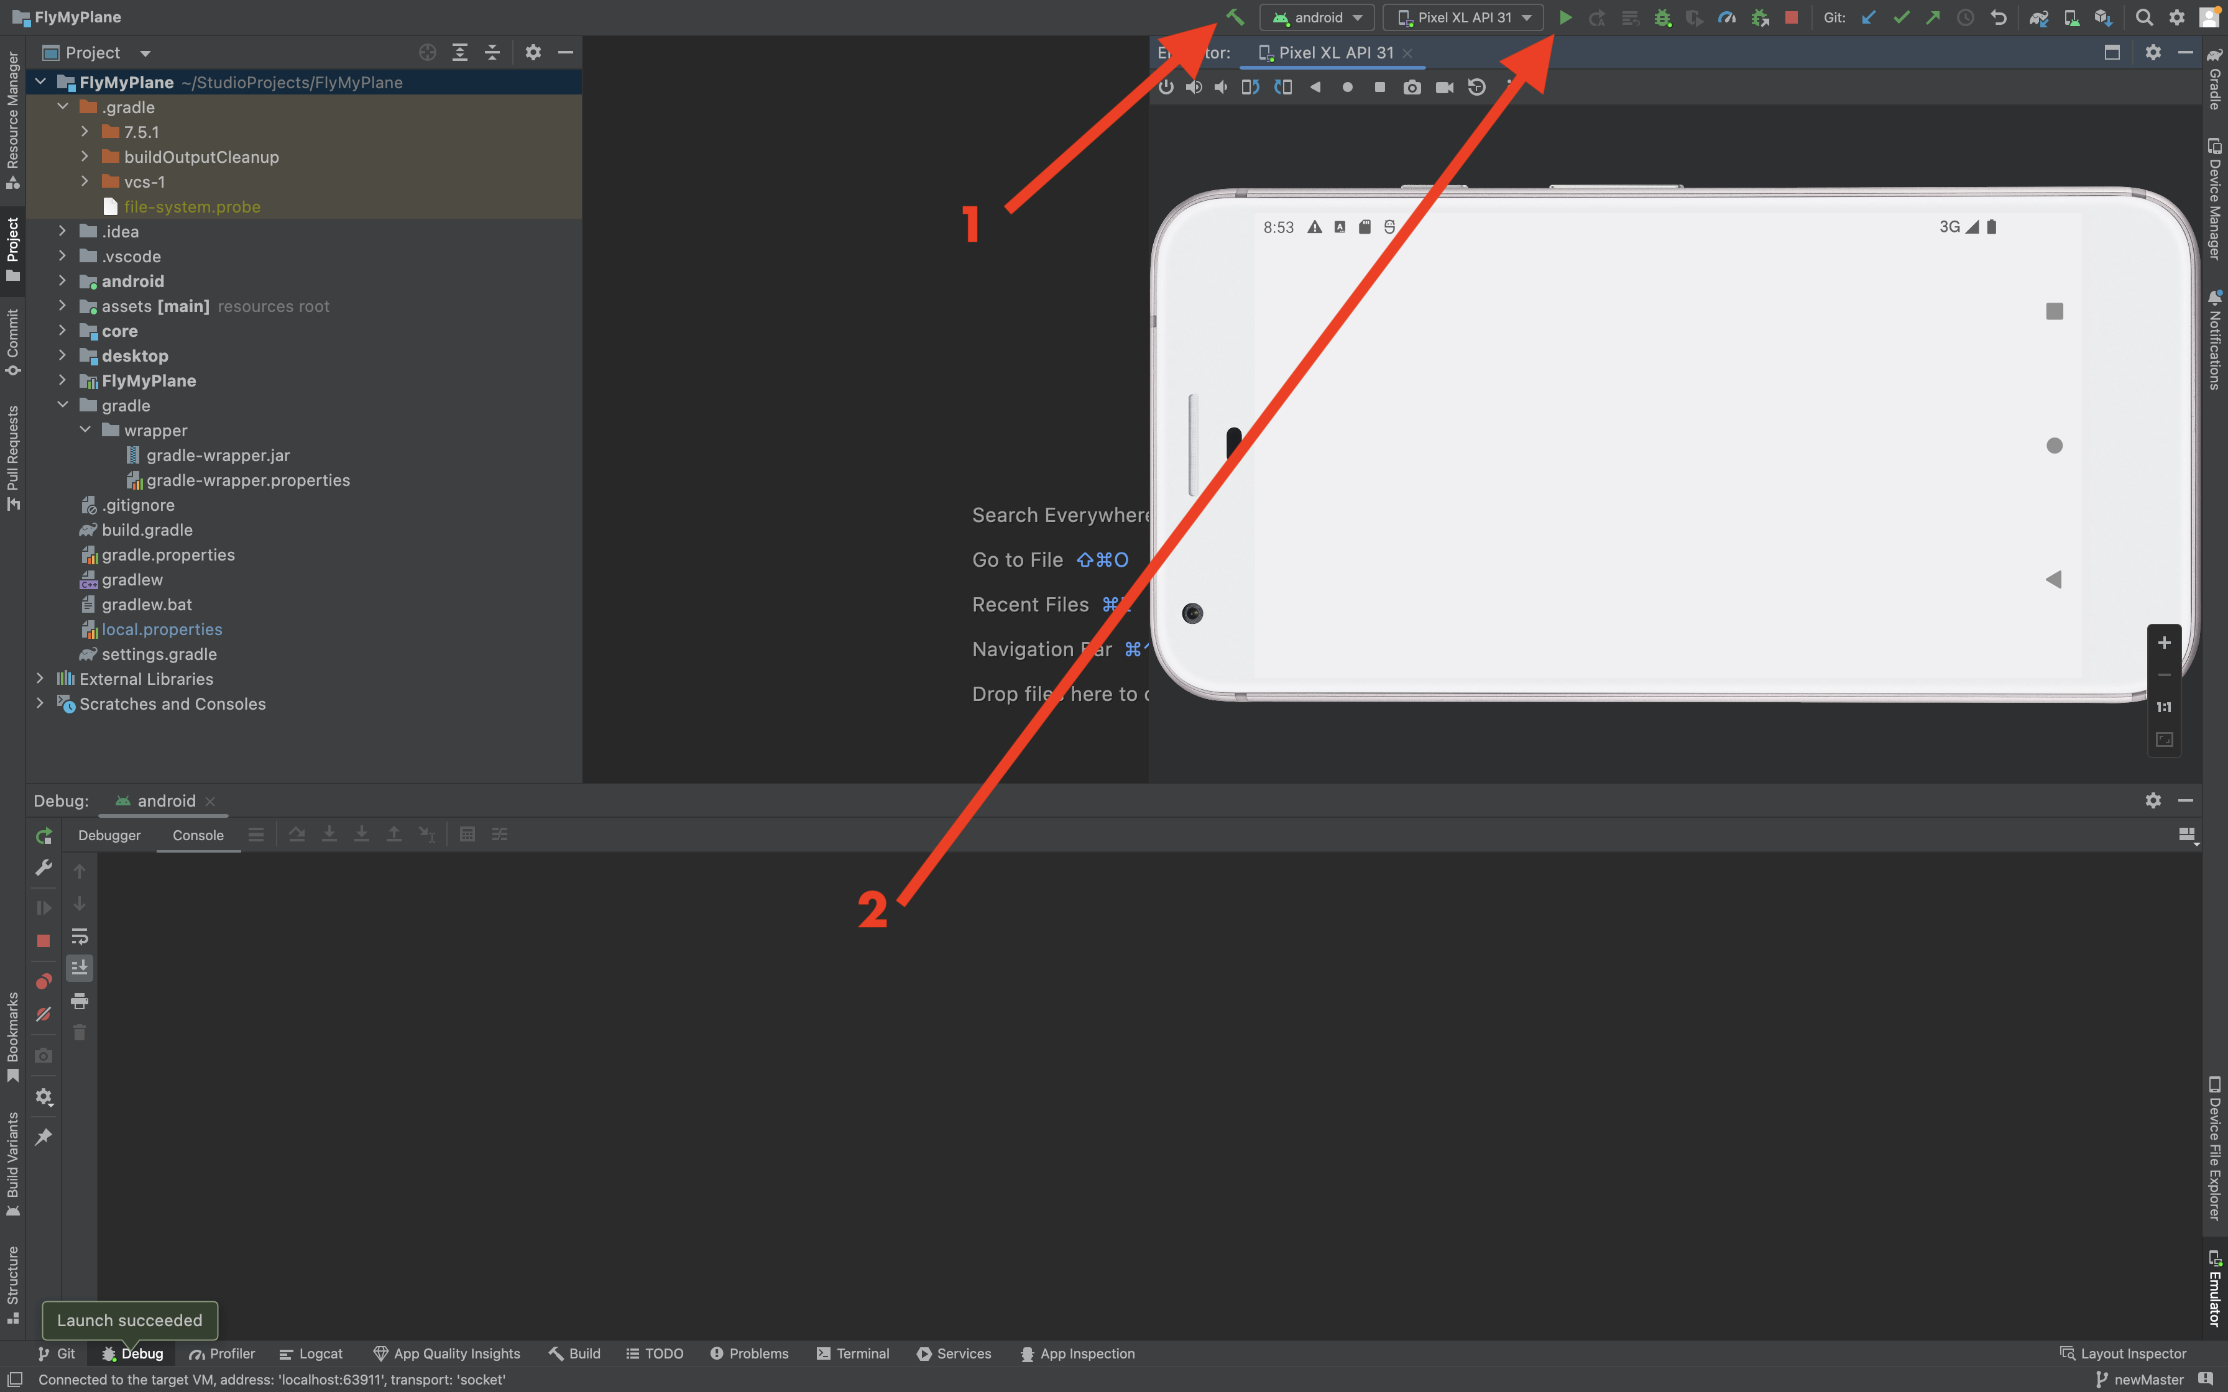
Task: Click the Debug bug icon in toolbar
Action: 1663,17
